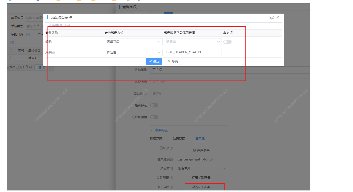The image size is (353, 192).
Task: Collapse the 字典配置 section
Action: (x=159, y=130)
